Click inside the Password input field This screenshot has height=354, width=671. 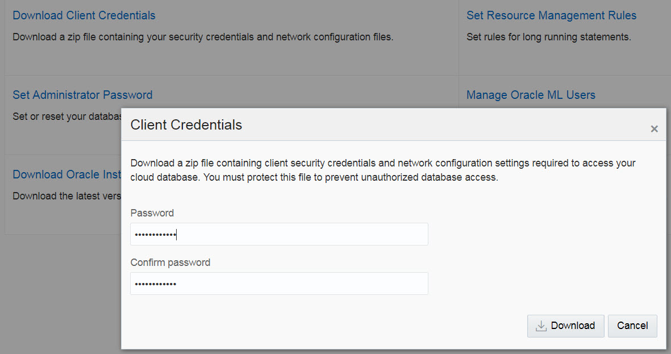[x=279, y=234]
